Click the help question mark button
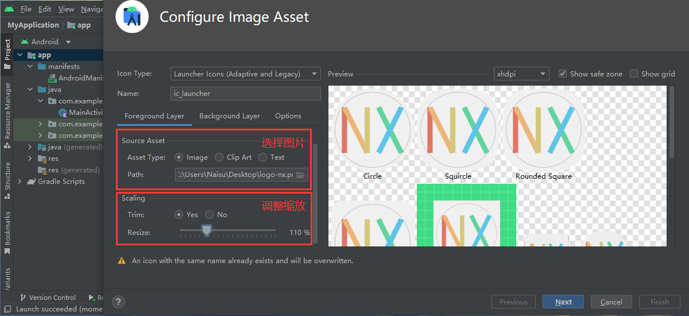The image size is (689, 316). point(118,302)
